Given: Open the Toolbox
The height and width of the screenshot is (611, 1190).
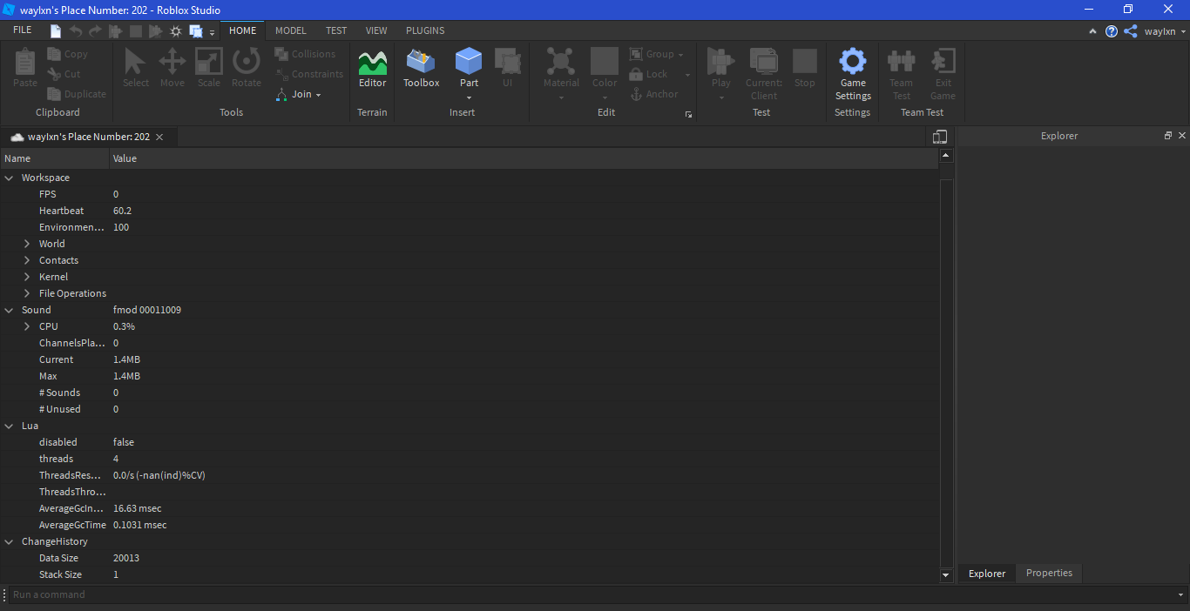Looking at the screenshot, I should click(422, 68).
